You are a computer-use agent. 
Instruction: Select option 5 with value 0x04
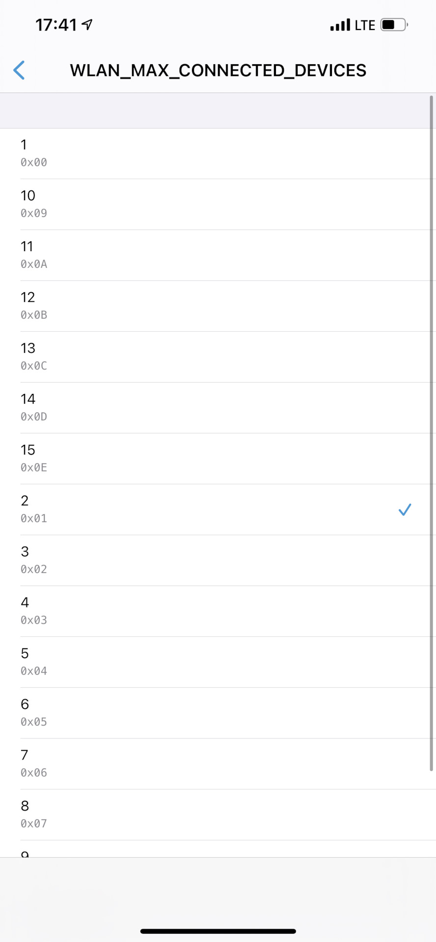tap(218, 662)
